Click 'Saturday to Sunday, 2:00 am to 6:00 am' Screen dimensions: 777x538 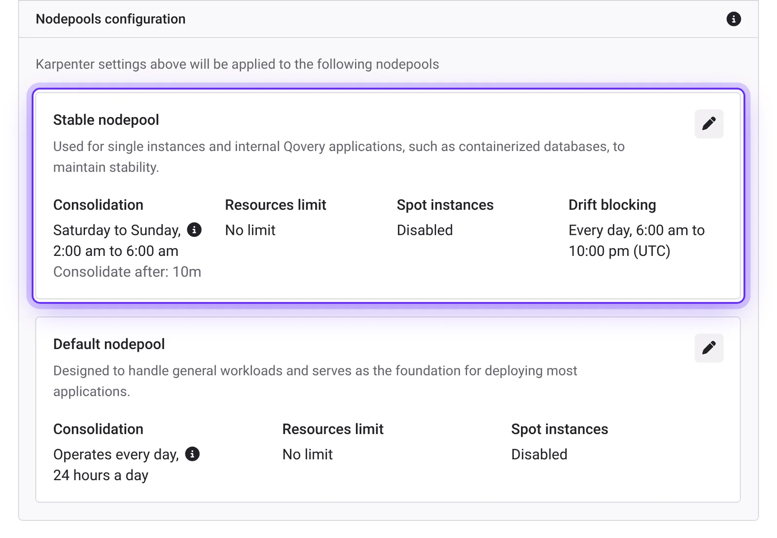click(117, 240)
